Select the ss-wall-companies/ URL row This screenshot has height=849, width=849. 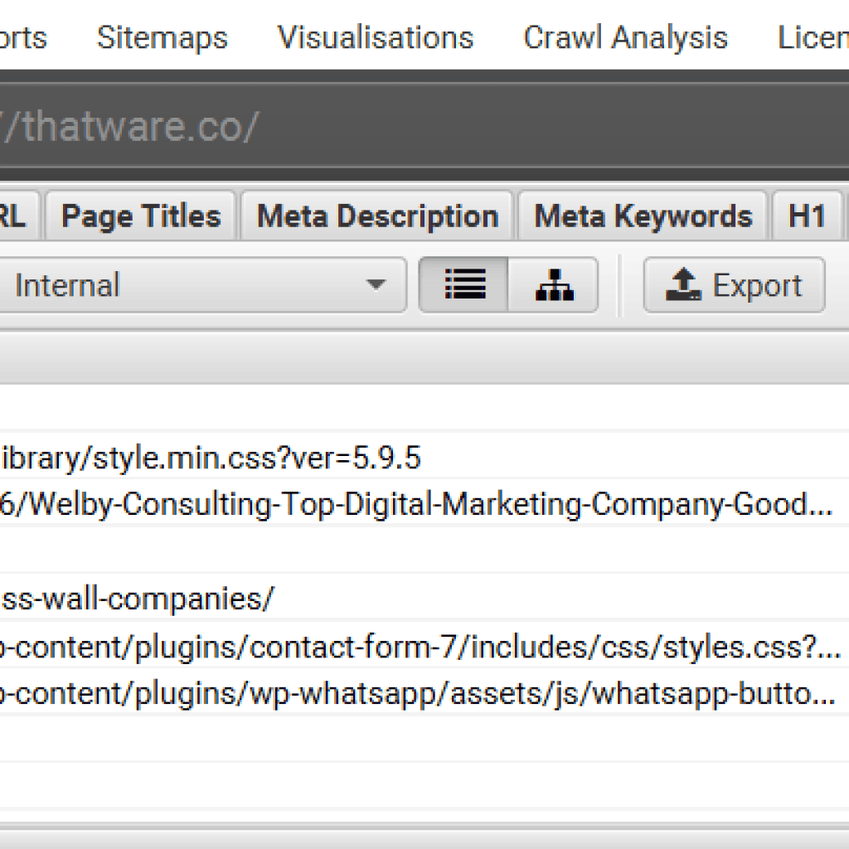424,599
